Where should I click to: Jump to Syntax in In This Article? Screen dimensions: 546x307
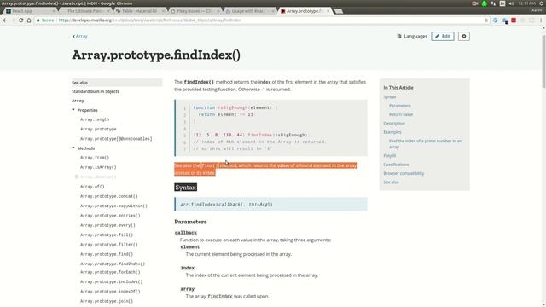[x=390, y=97]
